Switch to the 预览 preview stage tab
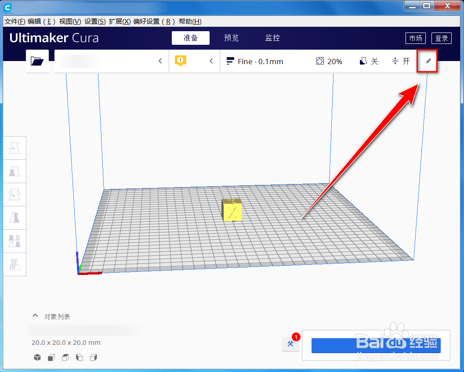 [231, 38]
